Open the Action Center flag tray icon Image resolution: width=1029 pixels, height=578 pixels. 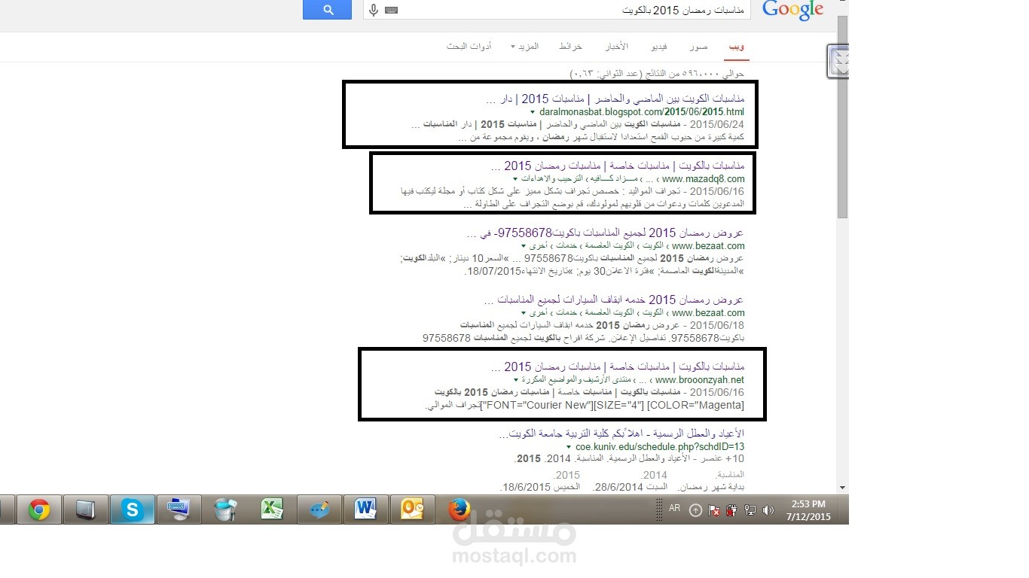tap(714, 510)
